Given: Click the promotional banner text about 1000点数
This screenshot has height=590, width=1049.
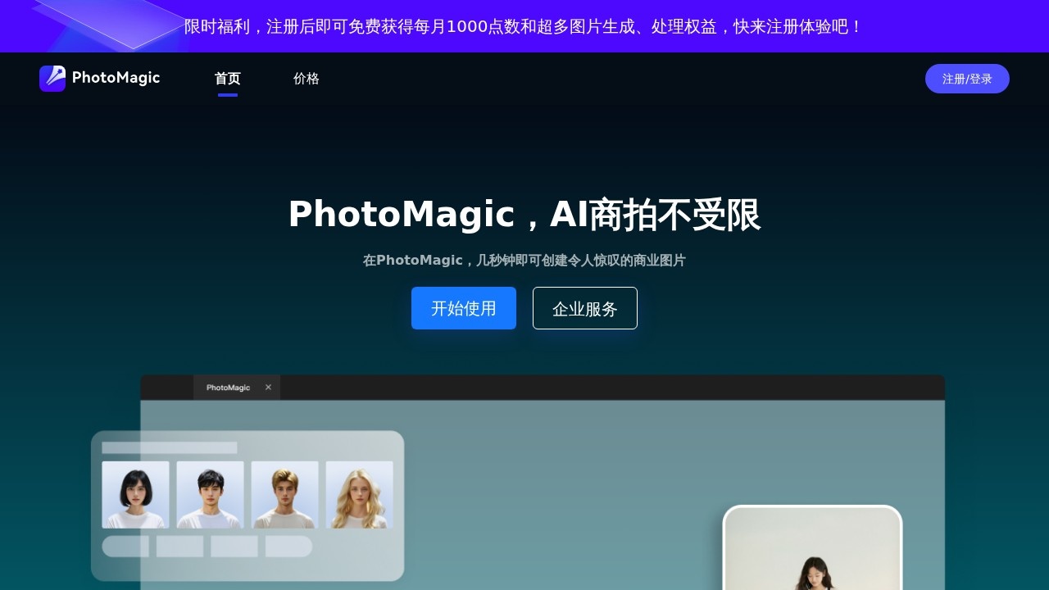Looking at the screenshot, I should pyautogui.click(x=524, y=26).
